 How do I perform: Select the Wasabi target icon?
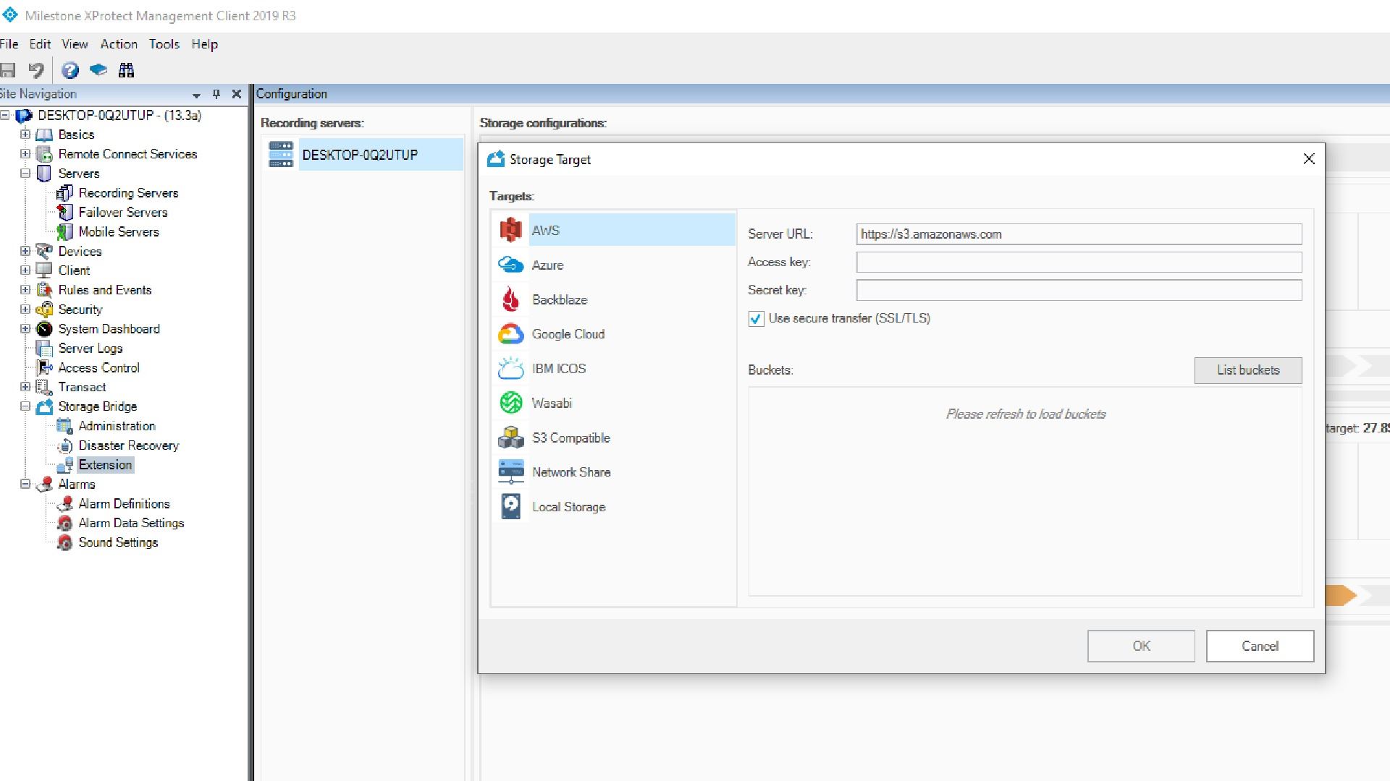point(510,403)
